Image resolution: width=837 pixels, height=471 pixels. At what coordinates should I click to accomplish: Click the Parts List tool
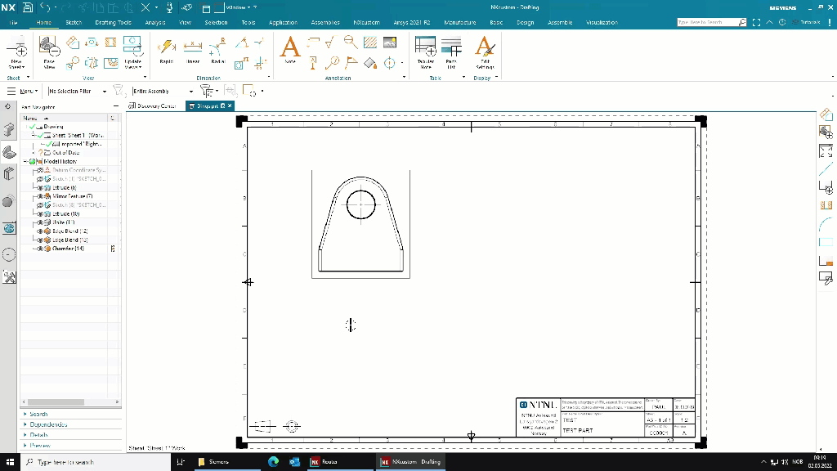tap(451, 51)
